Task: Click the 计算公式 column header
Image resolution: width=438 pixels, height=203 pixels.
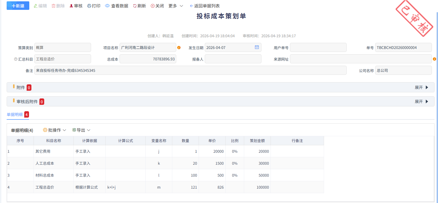Action: pos(126,141)
